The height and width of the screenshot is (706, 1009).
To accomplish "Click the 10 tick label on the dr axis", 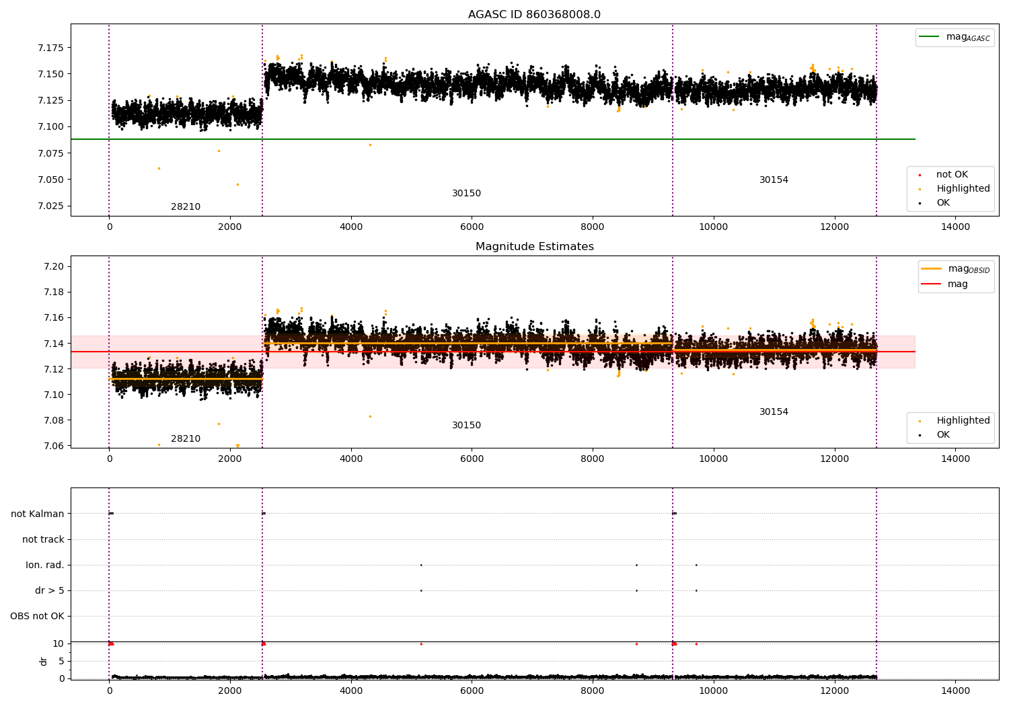I will tap(59, 644).
